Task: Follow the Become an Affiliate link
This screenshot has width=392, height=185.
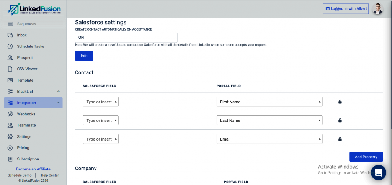Action: point(34,169)
